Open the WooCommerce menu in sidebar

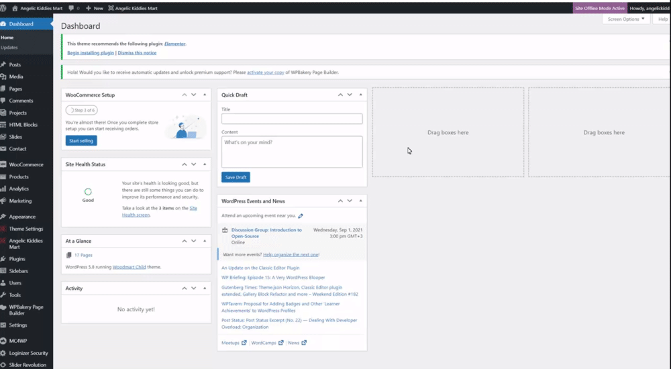pos(26,164)
